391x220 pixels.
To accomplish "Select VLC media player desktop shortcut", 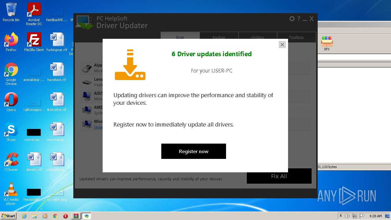I will (11, 194).
